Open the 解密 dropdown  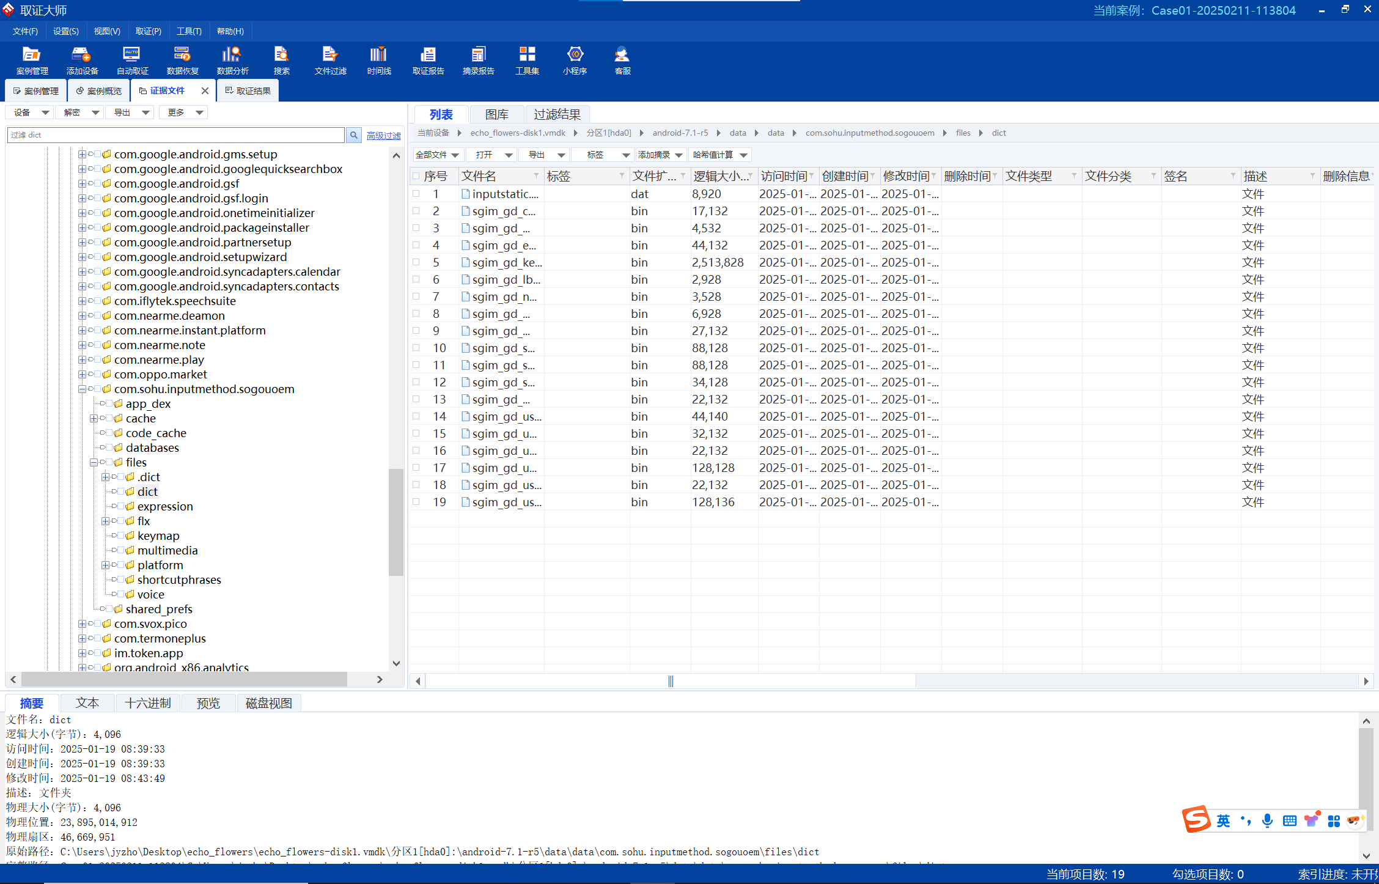click(80, 112)
